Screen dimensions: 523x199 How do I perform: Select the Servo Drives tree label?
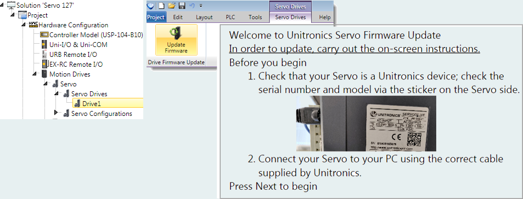click(x=89, y=94)
